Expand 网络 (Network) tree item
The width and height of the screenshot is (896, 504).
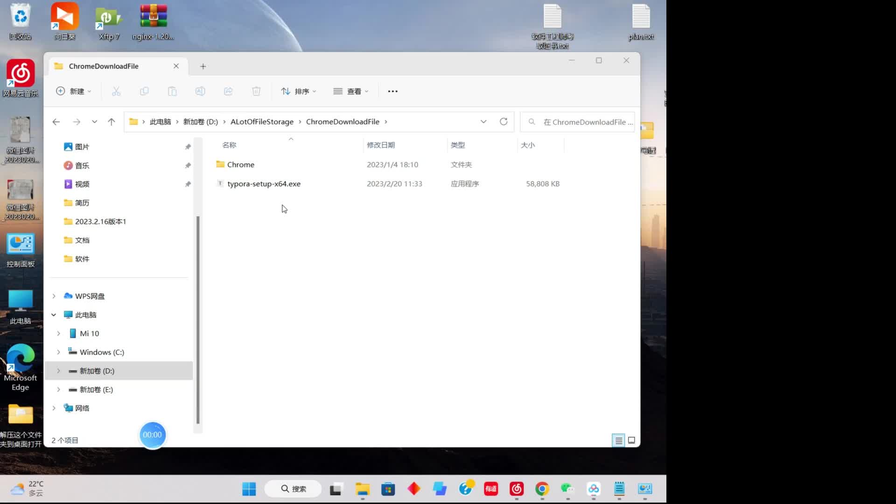pos(54,408)
